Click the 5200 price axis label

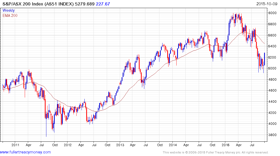(x=272, y=57)
